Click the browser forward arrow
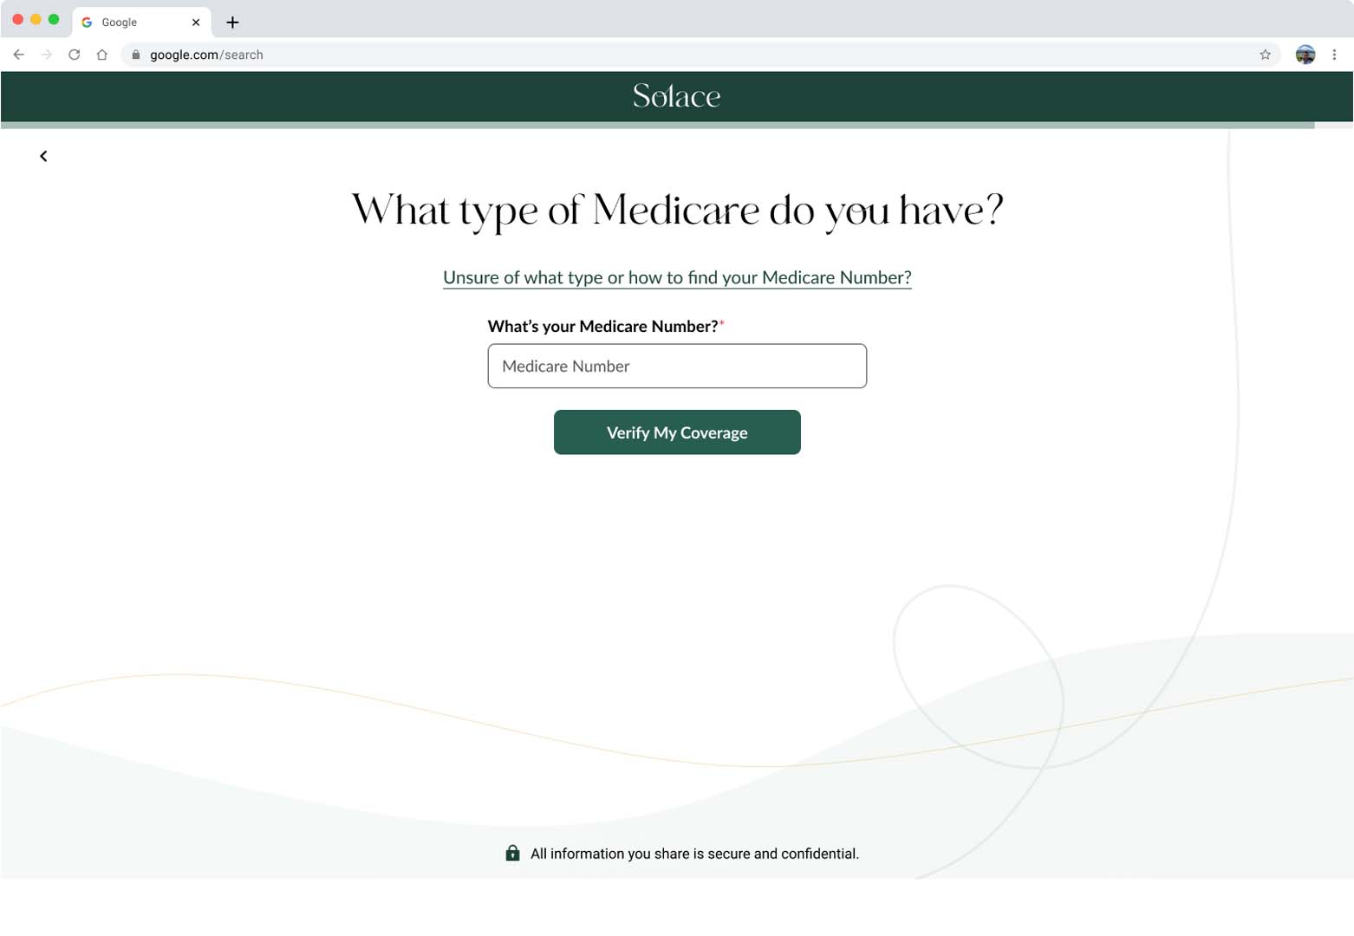The width and height of the screenshot is (1354, 936). [47, 55]
